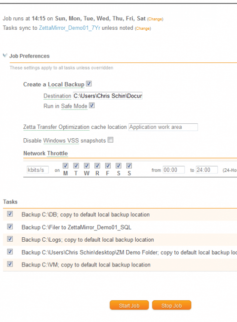
Task: Toggle Backup C:\DB task checkbox
Action: coord(10,214)
